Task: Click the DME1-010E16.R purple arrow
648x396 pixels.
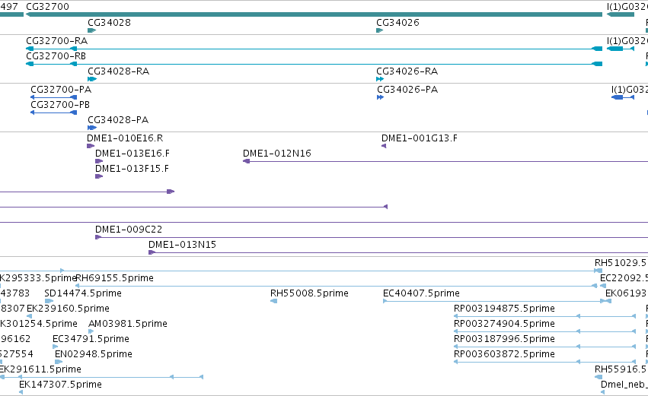Action: [x=91, y=146]
